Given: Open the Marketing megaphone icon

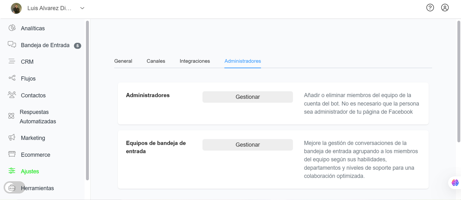Looking at the screenshot, I should [12, 137].
